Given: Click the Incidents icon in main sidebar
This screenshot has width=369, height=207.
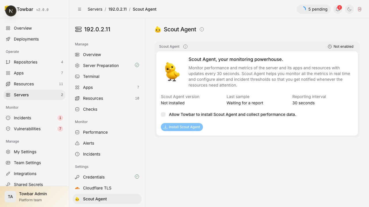Looking at the screenshot, I should (8, 118).
